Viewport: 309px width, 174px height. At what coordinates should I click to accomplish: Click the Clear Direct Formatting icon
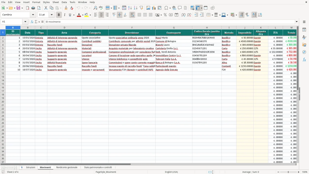point(72,8)
